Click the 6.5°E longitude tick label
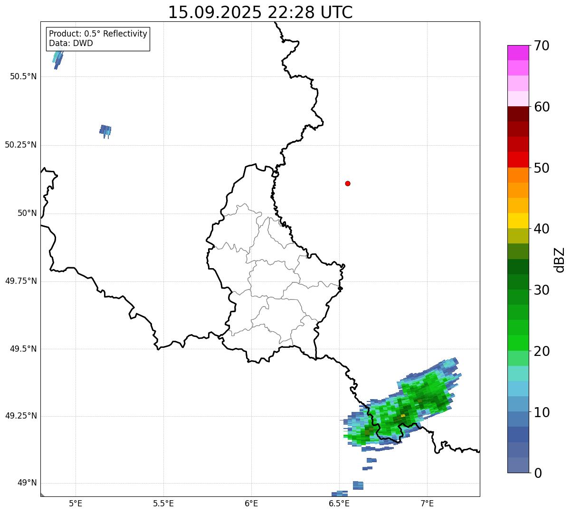This screenshot has width=571, height=513. 339,504
